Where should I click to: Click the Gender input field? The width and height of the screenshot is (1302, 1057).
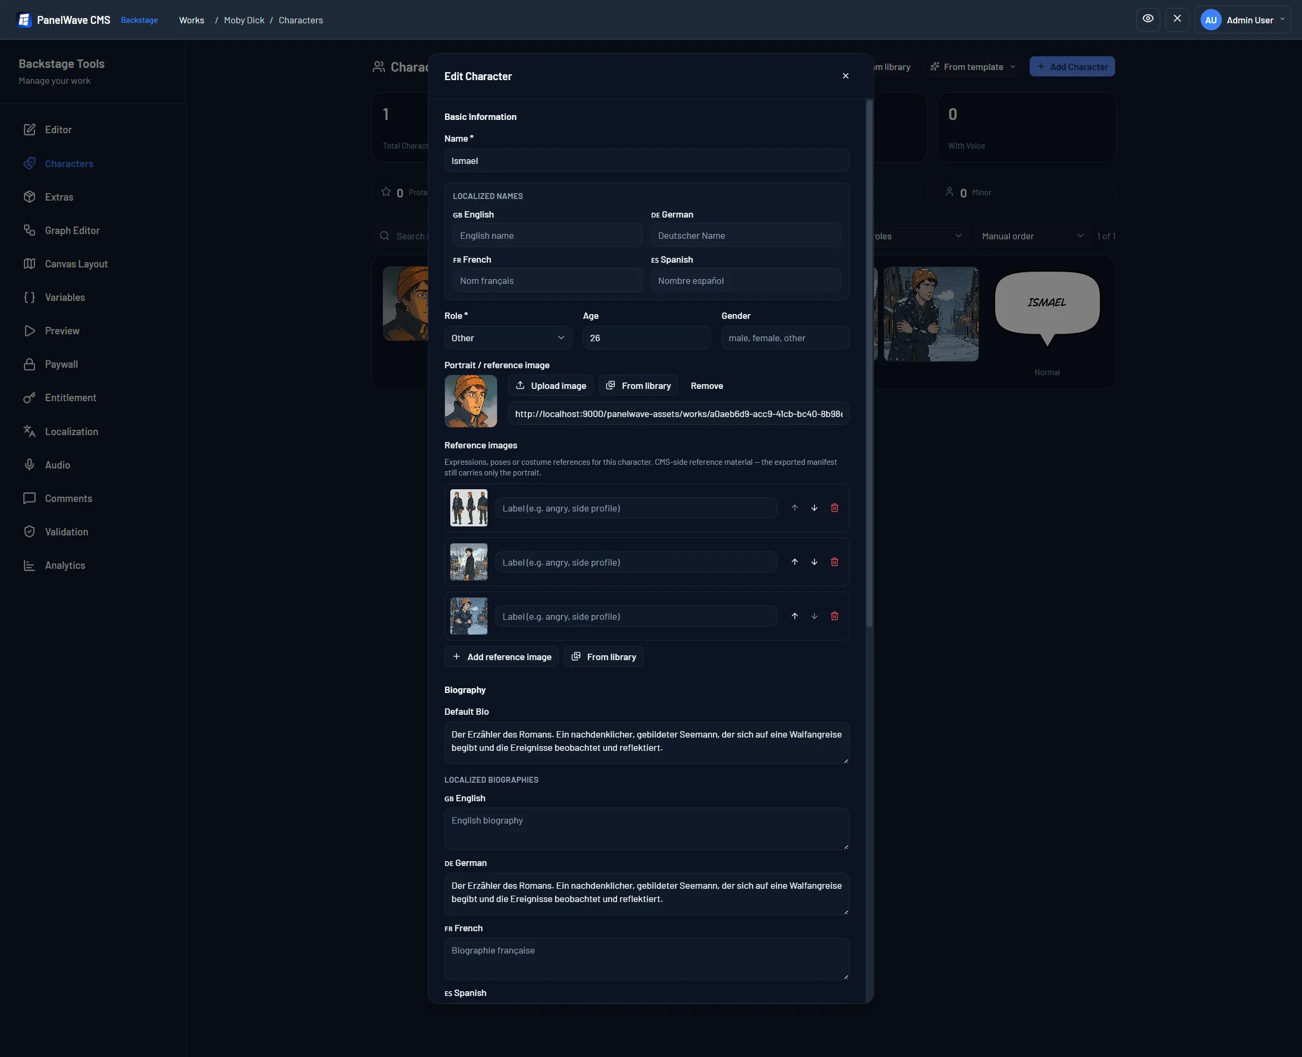click(x=785, y=338)
